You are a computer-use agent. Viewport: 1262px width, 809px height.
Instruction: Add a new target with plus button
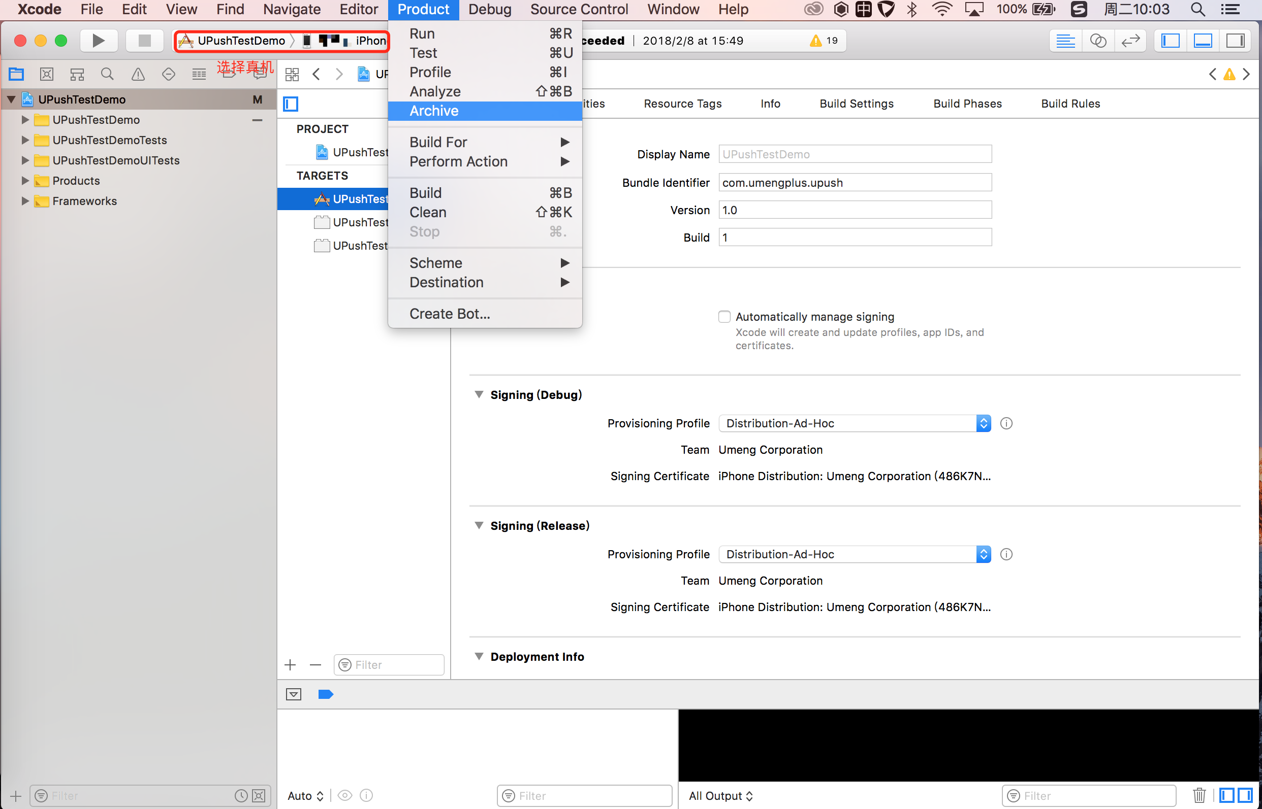click(x=290, y=665)
